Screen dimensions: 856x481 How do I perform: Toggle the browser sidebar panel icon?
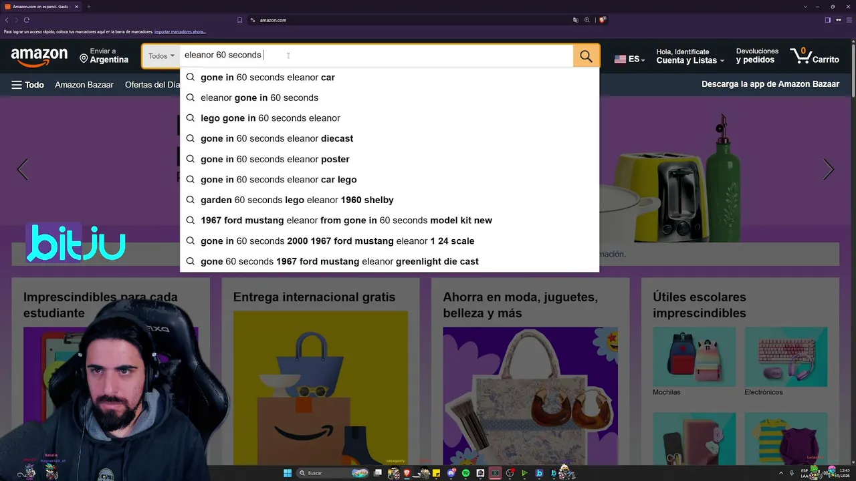(828, 20)
